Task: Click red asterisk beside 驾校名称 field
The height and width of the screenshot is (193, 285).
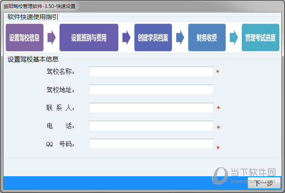Action: 217,72
